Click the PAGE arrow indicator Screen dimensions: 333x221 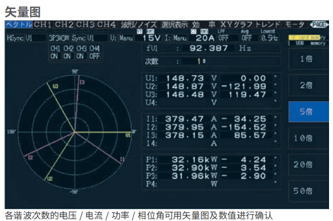point(319,24)
